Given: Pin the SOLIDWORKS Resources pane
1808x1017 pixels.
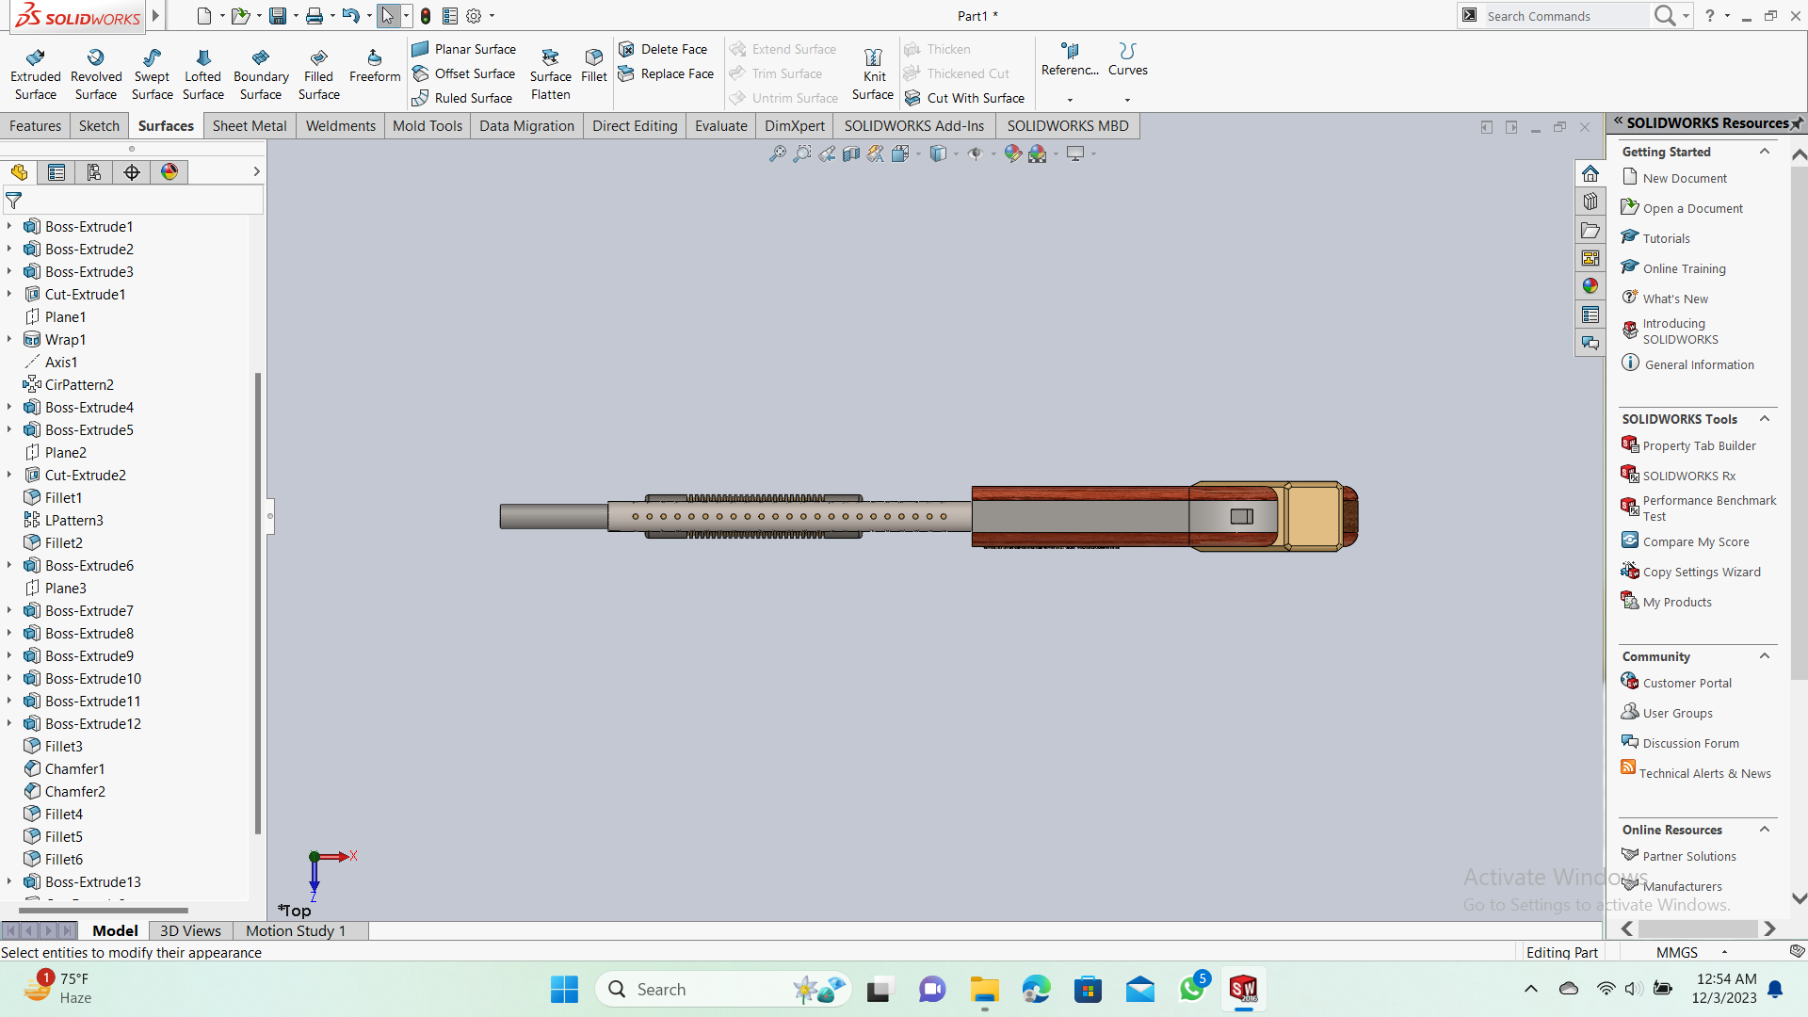Looking at the screenshot, I should click(1797, 123).
